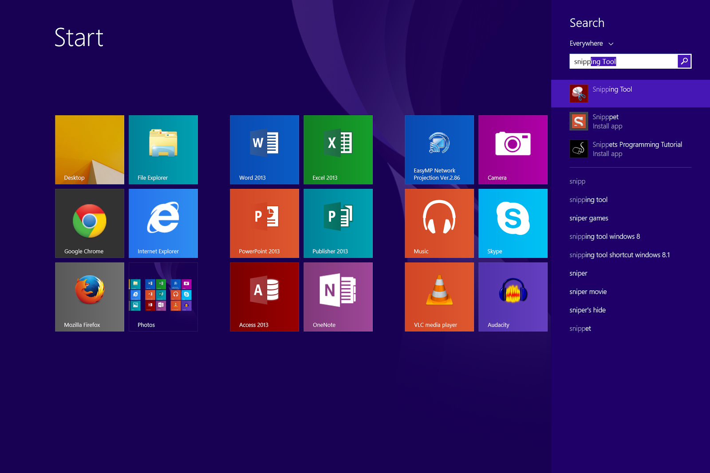Open Google Chrome tile
This screenshot has width=710, height=473.
tap(90, 223)
